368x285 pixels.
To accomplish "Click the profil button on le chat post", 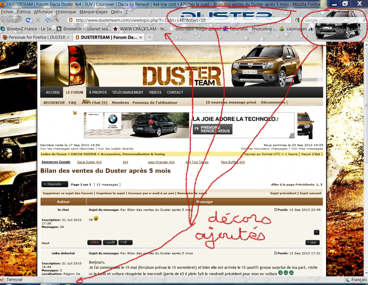I will [110, 243].
